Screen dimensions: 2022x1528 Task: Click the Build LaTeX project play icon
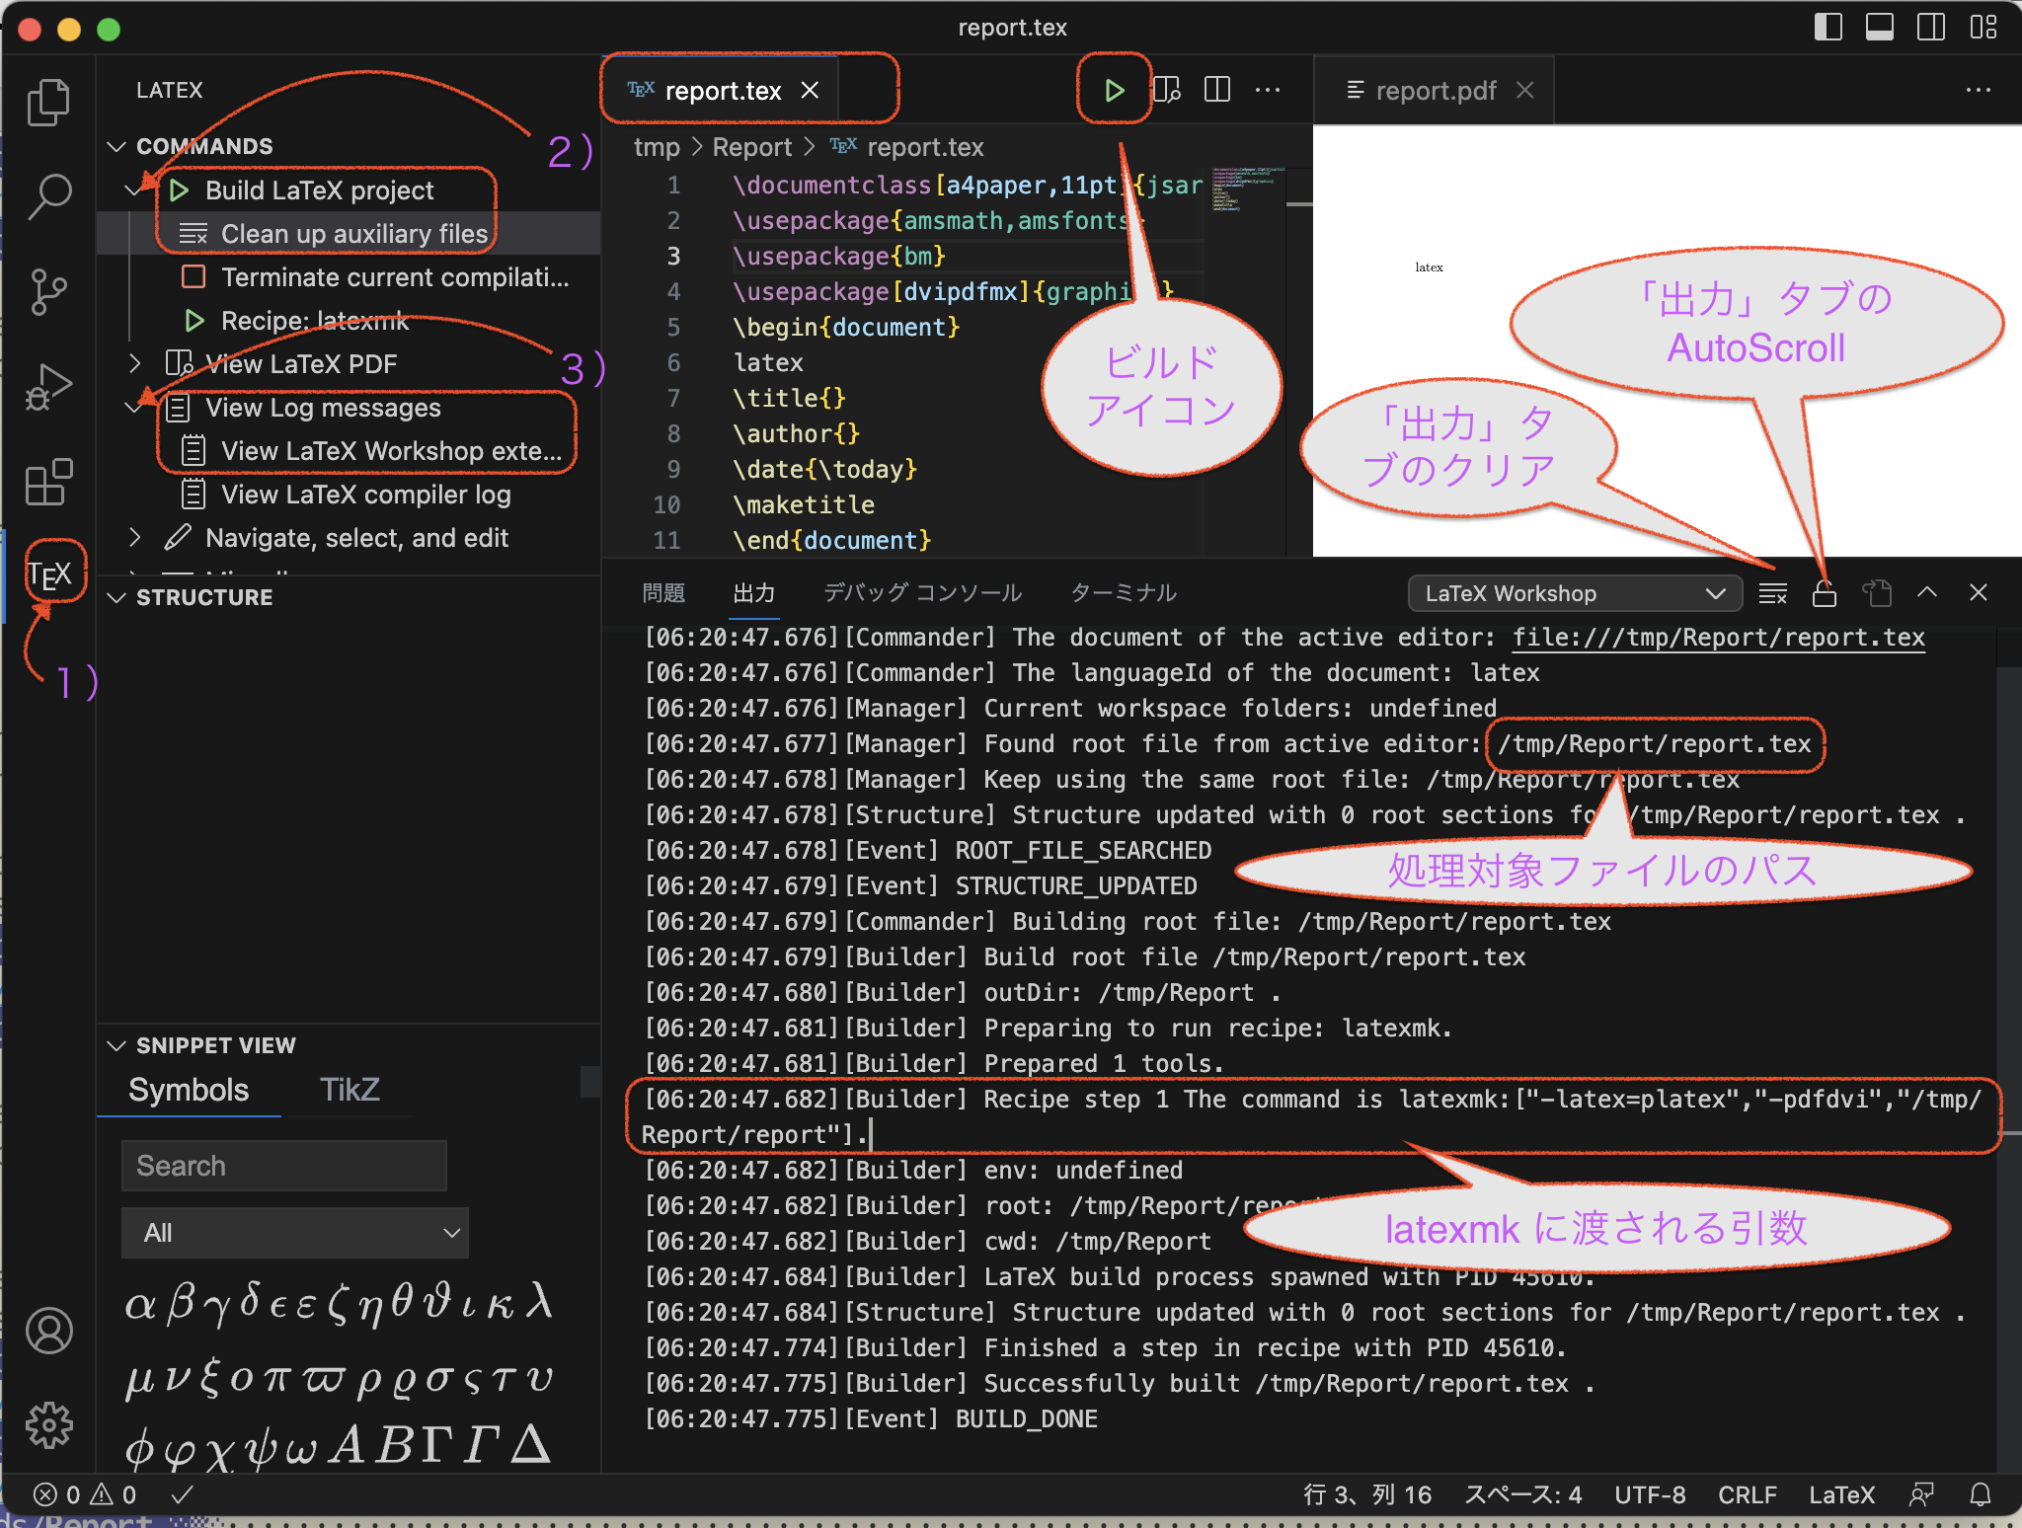coord(1114,91)
